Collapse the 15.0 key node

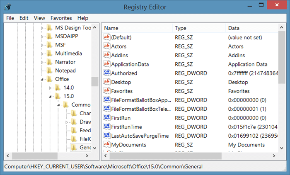pos(50,97)
